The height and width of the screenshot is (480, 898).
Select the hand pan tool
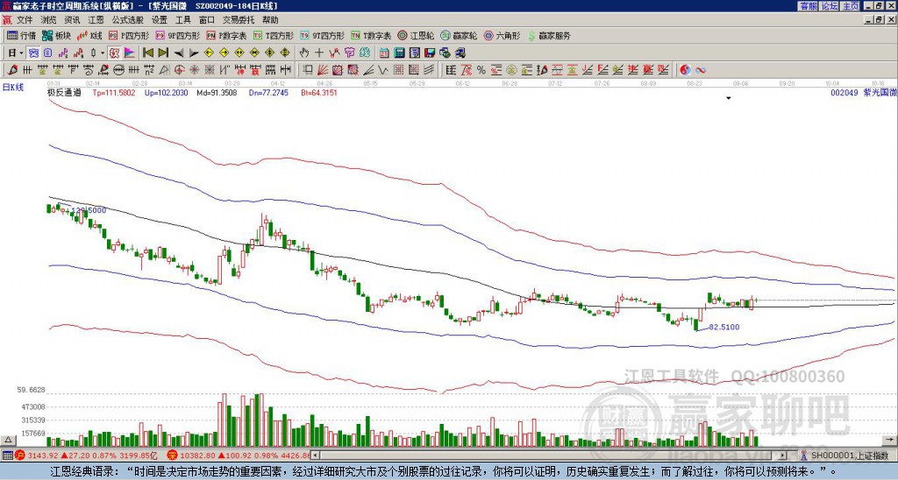(304, 53)
